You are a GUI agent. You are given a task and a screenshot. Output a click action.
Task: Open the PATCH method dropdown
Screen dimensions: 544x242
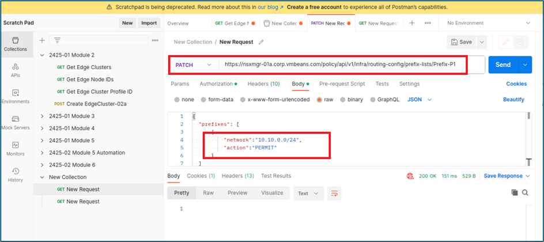[194, 65]
